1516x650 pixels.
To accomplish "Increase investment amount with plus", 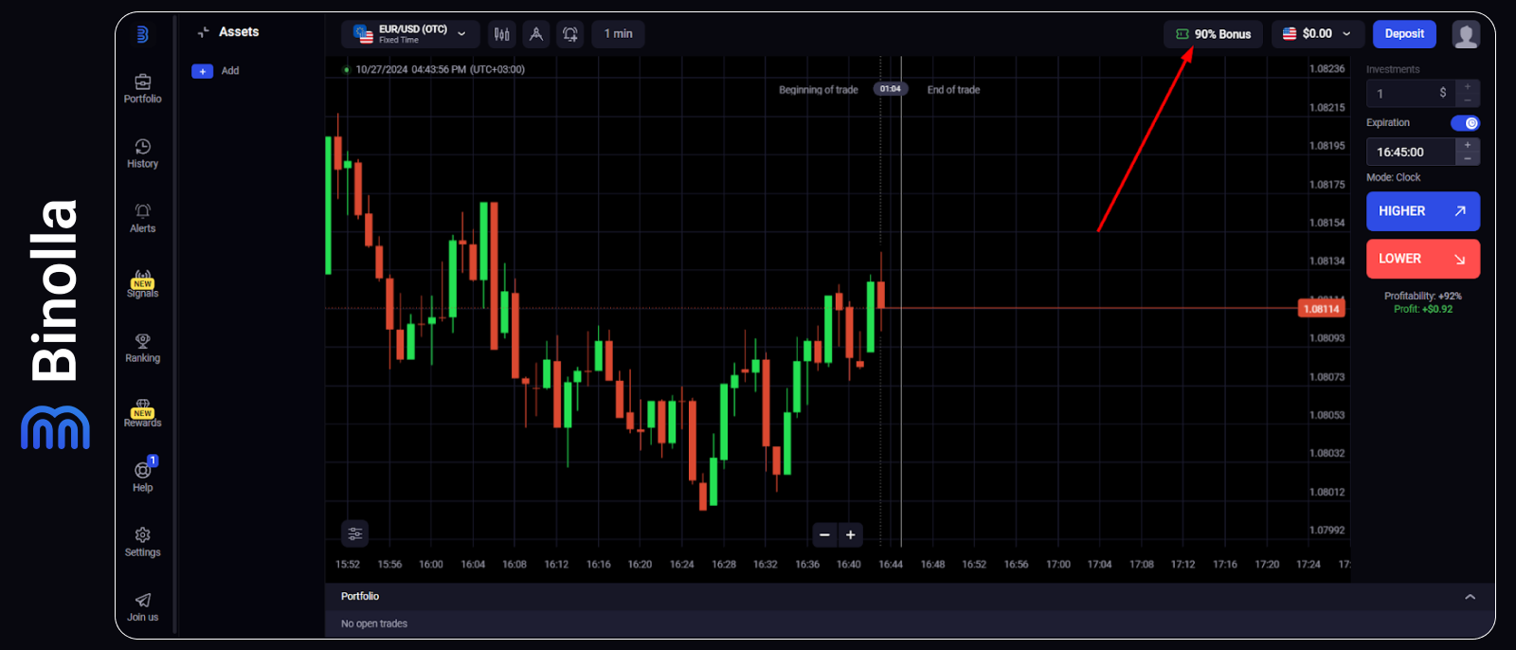I will [x=1468, y=86].
